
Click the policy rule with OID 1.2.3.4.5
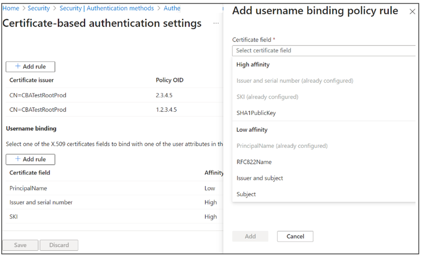coord(166,110)
